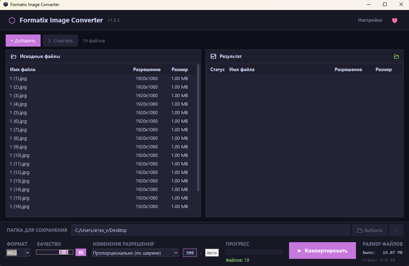
Task: Click the Добавить button
Action: click(x=23, y=41)
